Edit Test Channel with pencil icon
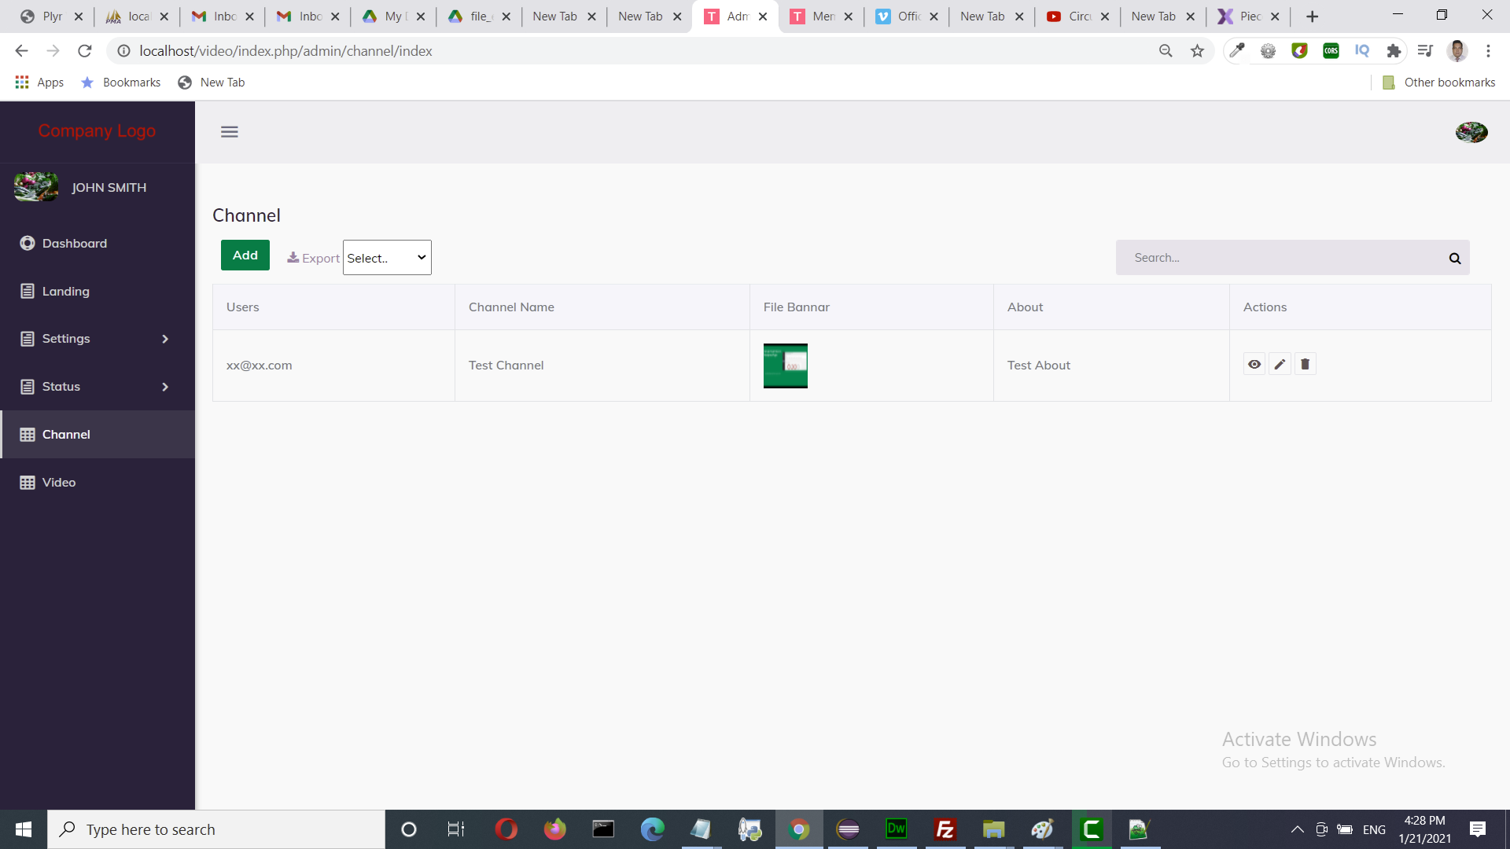 (1280, 364)
